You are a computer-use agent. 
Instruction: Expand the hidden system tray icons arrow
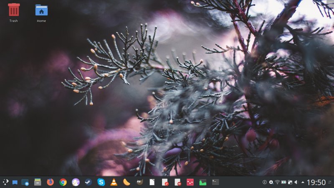[303, 182]
